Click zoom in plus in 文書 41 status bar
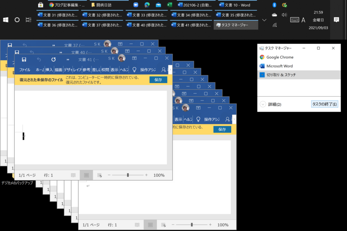Image resolution: width=347 pixels, height=231 pixels. [x=146, y=175]
